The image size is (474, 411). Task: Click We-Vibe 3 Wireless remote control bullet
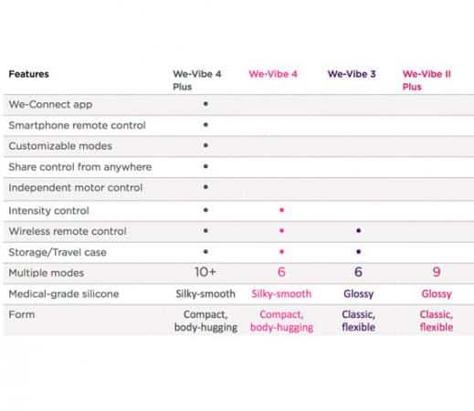(359, 231)
